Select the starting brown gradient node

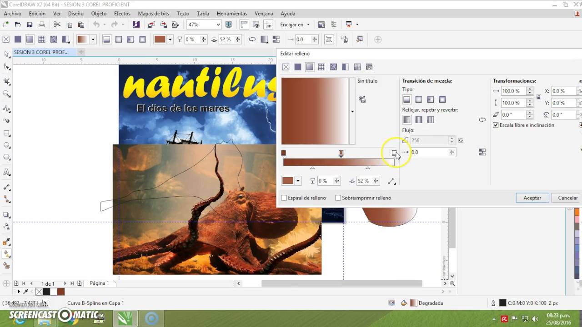coord(283,154)
